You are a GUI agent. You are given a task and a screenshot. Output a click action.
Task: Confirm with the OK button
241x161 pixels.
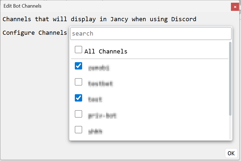(x=231, y=153)
